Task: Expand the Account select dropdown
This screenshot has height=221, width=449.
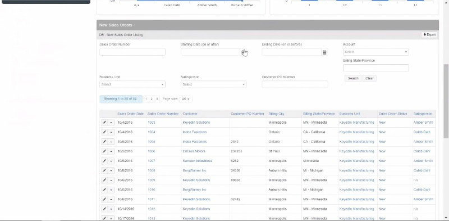Action: pyautogui.click(x=375, y=52)
